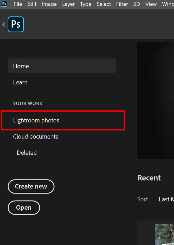This screenshot has height=245, width=174.
Task: Open the Layer menu
Action: click(x=68, y=4)
